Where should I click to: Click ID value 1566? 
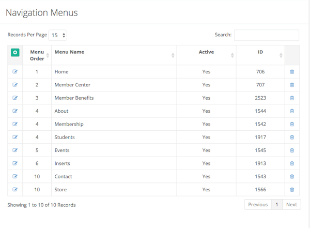tap(260, 189)
